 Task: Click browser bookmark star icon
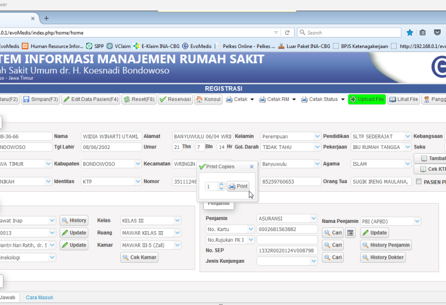coord(410,33)
